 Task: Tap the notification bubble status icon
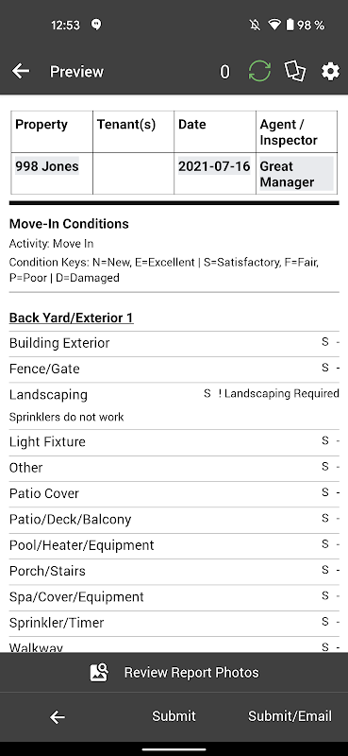(x=96, y=25)
